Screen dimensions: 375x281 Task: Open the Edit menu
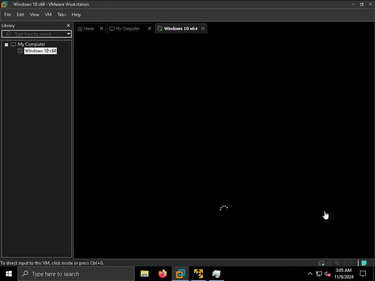(x=21, y=15)
